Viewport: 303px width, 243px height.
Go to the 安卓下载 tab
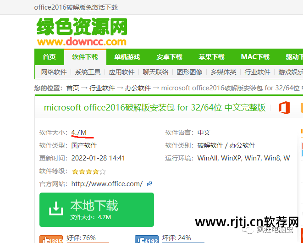point(169,57)
